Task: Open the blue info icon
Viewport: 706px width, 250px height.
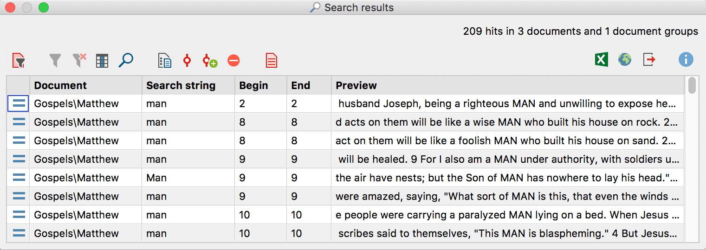Action: click(686, 60)
